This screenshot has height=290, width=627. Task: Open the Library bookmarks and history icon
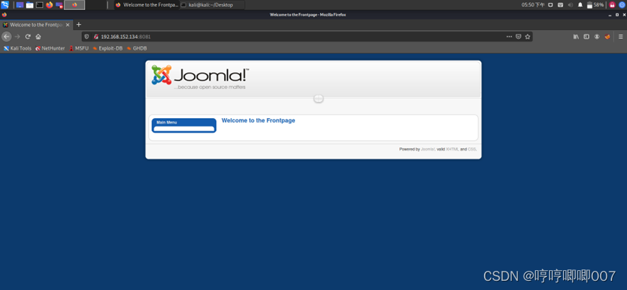(x=576, y=36)
